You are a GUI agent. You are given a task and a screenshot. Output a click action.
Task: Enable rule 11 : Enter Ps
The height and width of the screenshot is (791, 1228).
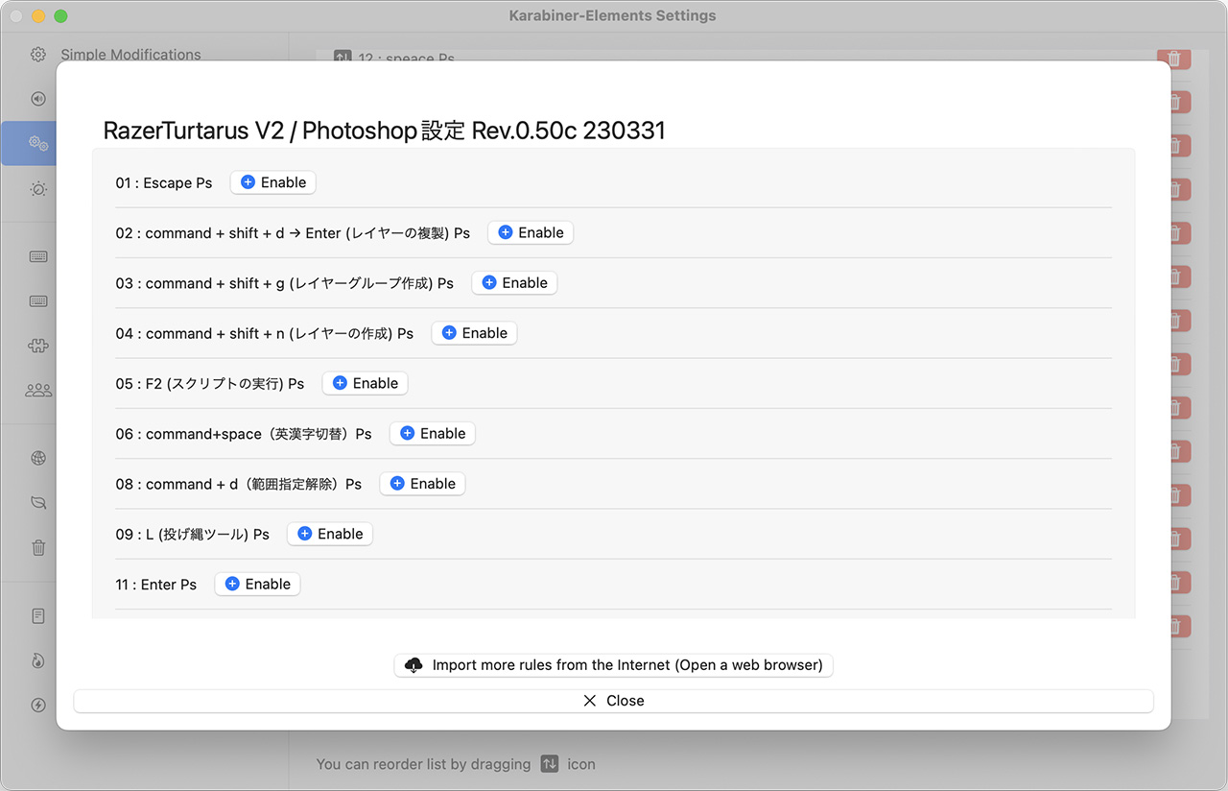point(257,584)
